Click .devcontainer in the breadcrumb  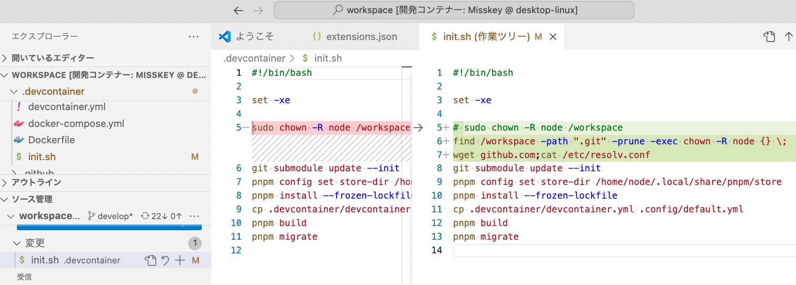[254, 58]
